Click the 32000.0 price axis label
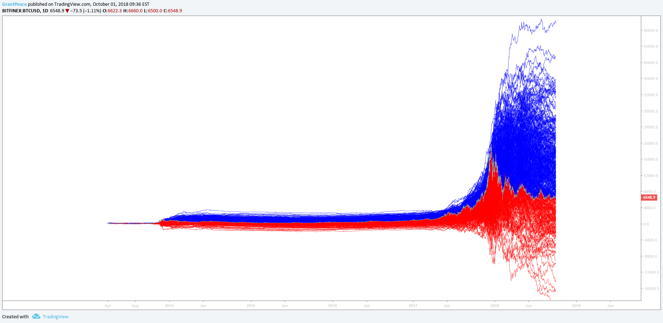Screen dimensions: 663x323 click(x=650, y=95)
